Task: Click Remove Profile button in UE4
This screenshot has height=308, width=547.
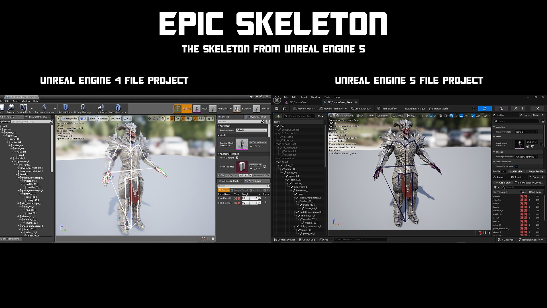Action: pos(261,175)
